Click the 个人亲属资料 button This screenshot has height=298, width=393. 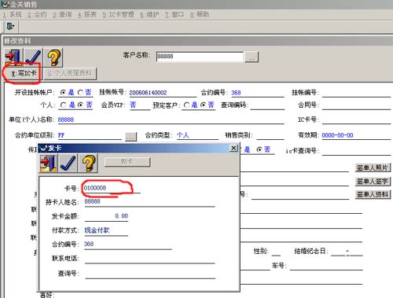click(70, 73)
